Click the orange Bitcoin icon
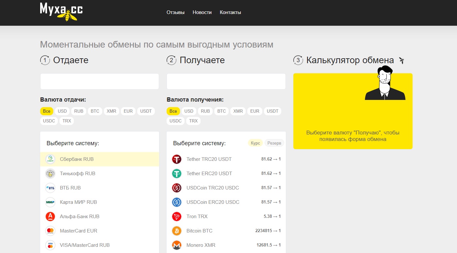This screenshot has width=457, height=253. [177, 231]
